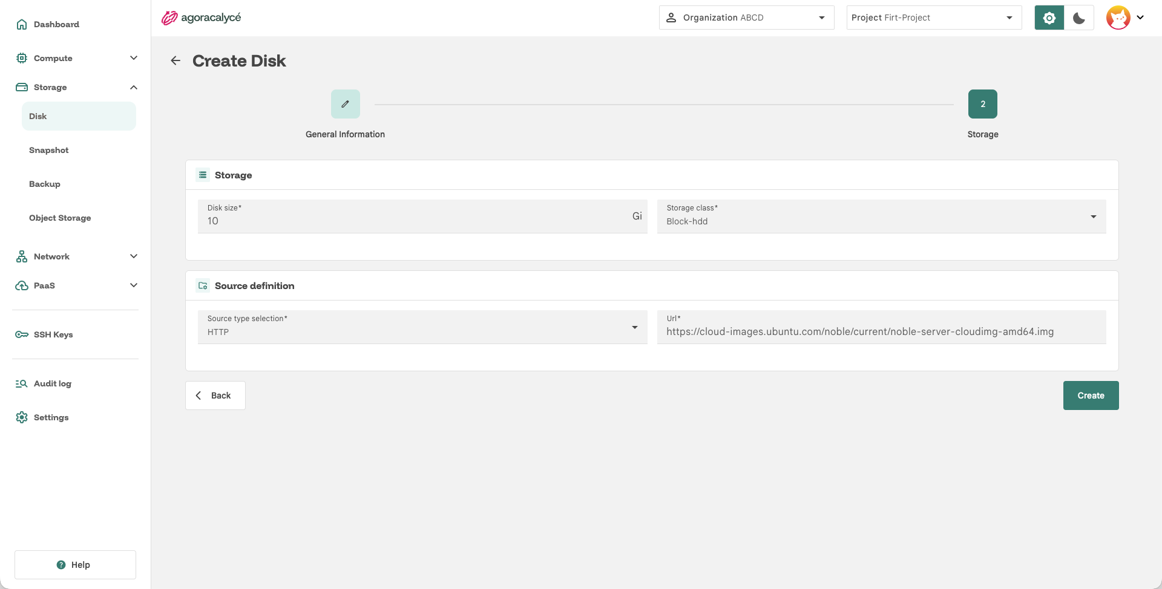The height and width of the screenshot is (589, 1162).
Task: Open the Source type selection dropdown
Action: click(x=422, y=327)
